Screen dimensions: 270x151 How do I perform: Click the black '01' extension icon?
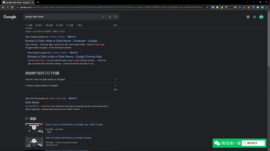(240, 7)
